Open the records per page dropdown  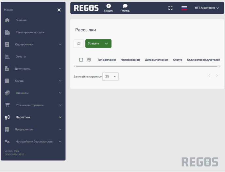click(111, 77)
